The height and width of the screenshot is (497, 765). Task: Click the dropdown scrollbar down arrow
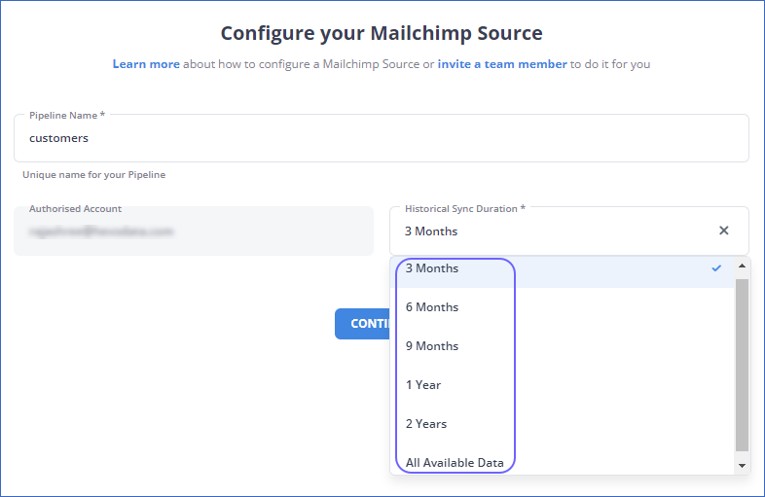(x=742, y=465)
